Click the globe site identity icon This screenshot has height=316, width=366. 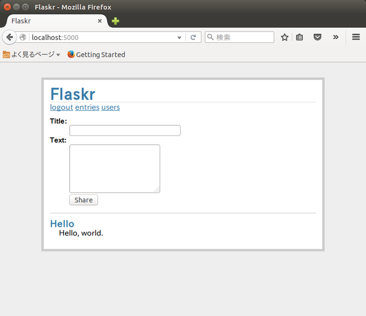click(23, 37)
